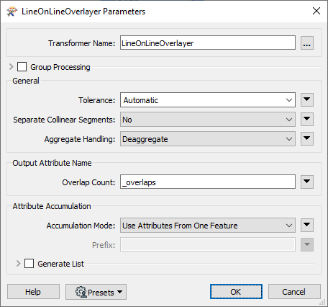Open the Accumulation Mode dropdown
The image size is (328, 307).
click(208, 226)
